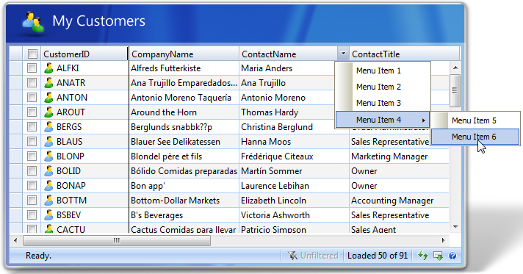The height and width of the screenshot is (274, 523).
Task: Select the 'Marketing Manager' cell
Action: (399, 156)
